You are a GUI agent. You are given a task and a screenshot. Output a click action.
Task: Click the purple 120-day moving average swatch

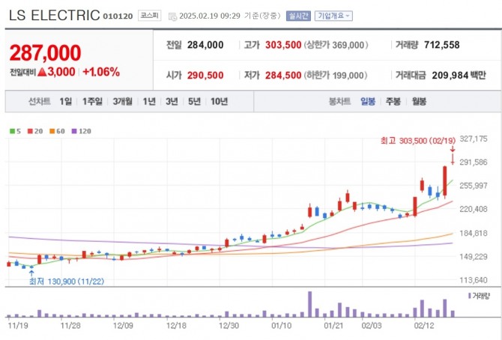point(74,131)
